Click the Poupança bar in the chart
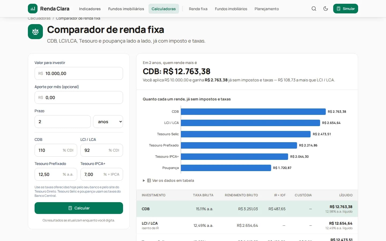Viewport: 386px width, 241px height. tap(226, 168)
